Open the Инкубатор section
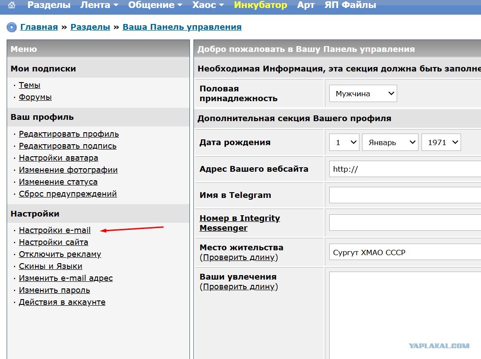Screen dimensions: 481x359 [260, 5]
